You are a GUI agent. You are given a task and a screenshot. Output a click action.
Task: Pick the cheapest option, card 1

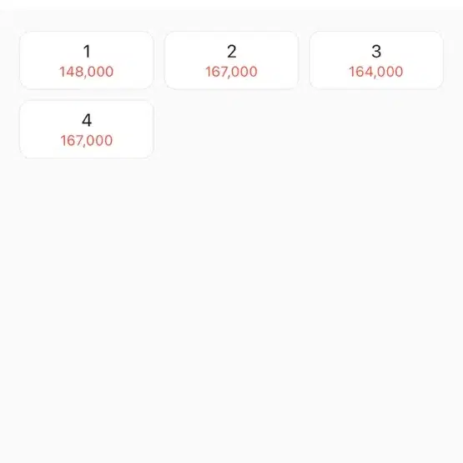pyautogui.click(x=87, y=60)
